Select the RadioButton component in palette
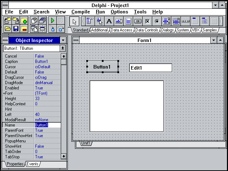228x171 pixels. click(157, 21)
